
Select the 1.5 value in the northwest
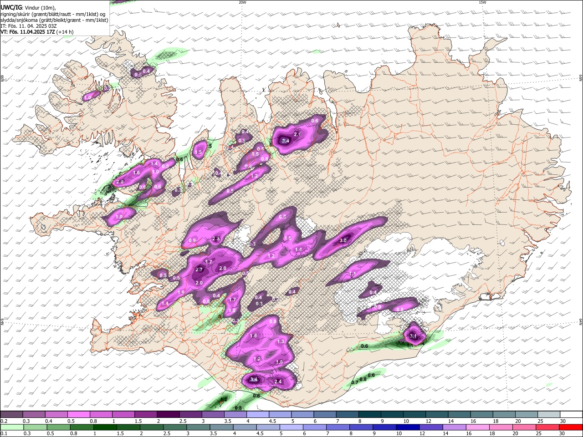click(198, 152)
